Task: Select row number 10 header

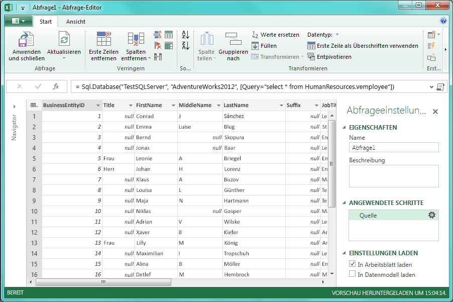Action: pos(34,211)
